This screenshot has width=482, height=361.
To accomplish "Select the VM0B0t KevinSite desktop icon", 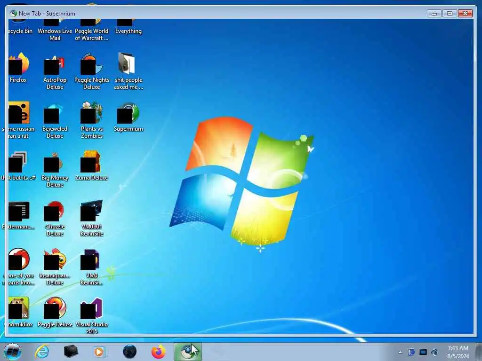I will [x=92, y=218].
